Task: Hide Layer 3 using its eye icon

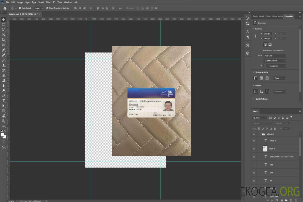Action: [x=254, y=149]
